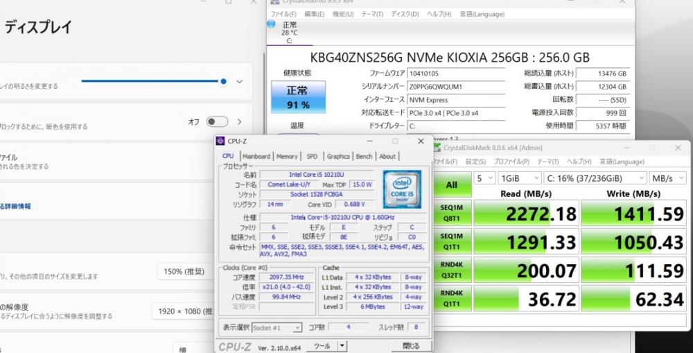Viewport: 693px width, 353px height.
Task: Open the CPU-Z tools dropdown arrow
Action: pos(342,346)
